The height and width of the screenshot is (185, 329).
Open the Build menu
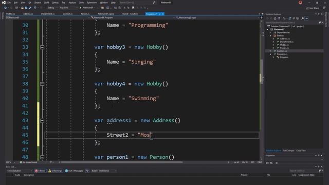[x=47, y=3]
